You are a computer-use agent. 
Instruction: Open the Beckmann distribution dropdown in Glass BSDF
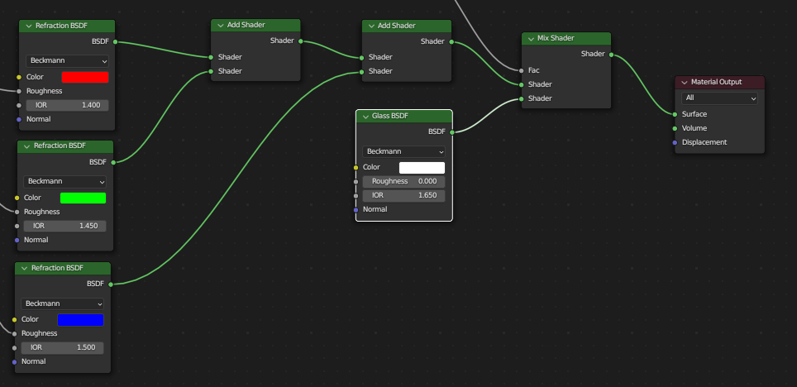(403, 152)
